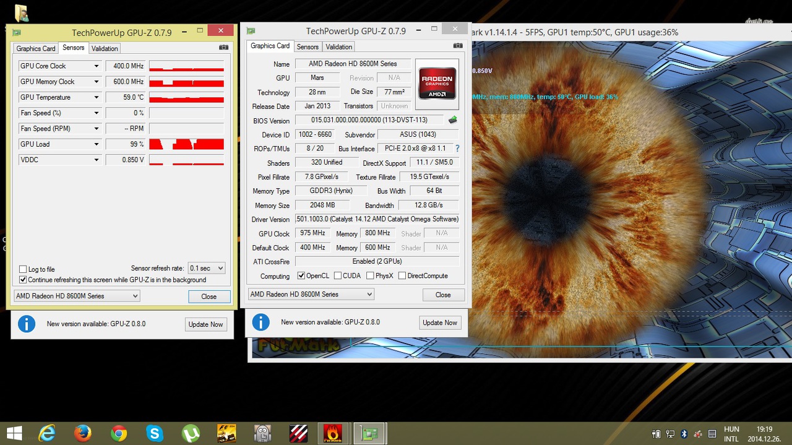Open GPU selector dropdown in Graphics Card window
792x445 pixels.
pyautogui.click(x=311, y=294)
